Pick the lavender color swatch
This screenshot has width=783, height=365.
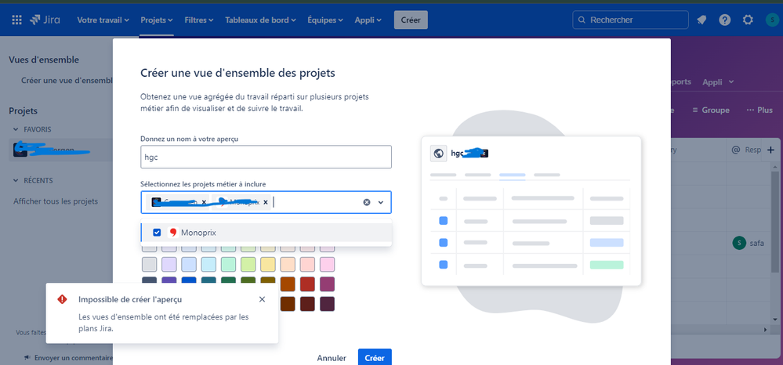(x=169, y=265)
